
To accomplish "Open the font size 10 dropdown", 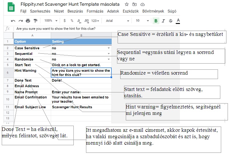I will tap(142, 21).
